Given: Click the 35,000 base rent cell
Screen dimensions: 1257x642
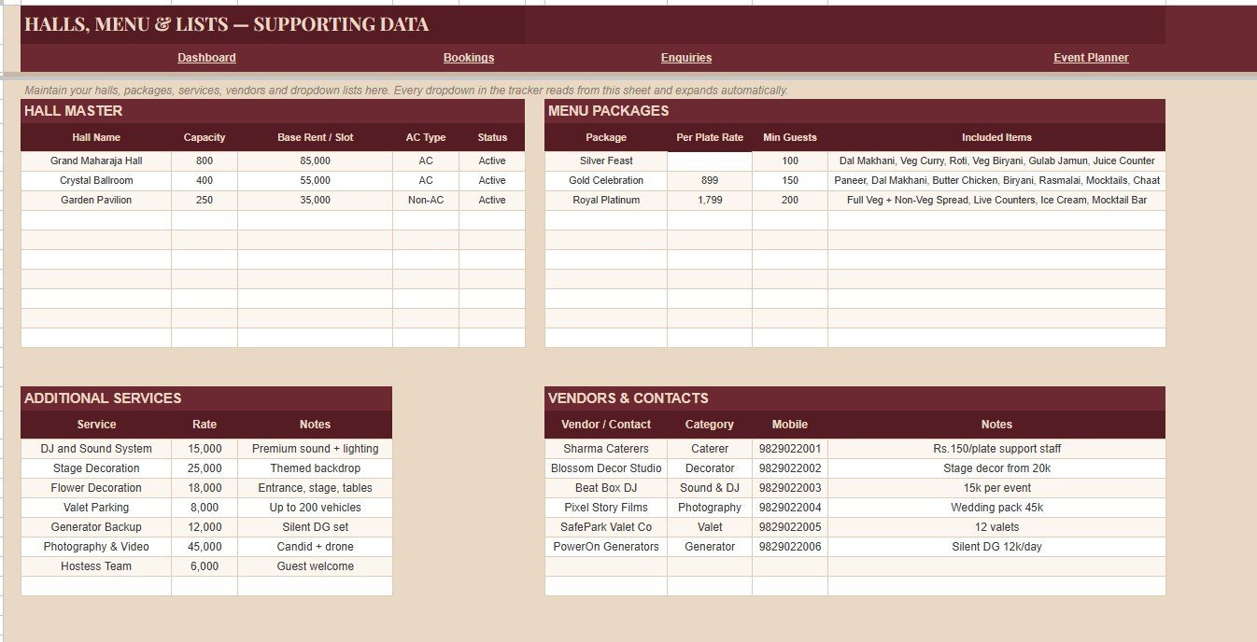Looking at the screenshot, I should (x=315, y=201).
